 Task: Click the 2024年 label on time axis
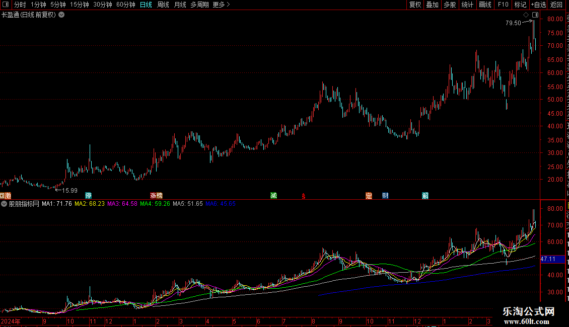point(11,321)
